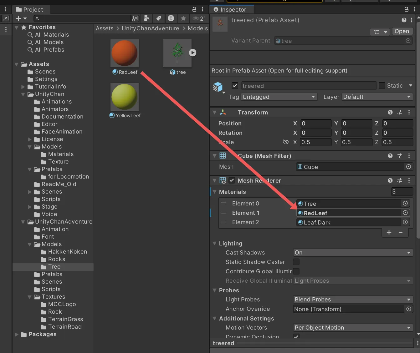Select the RedLeef material thumbnail
Viewport: 420px width, 353px height.
point(125,53)
